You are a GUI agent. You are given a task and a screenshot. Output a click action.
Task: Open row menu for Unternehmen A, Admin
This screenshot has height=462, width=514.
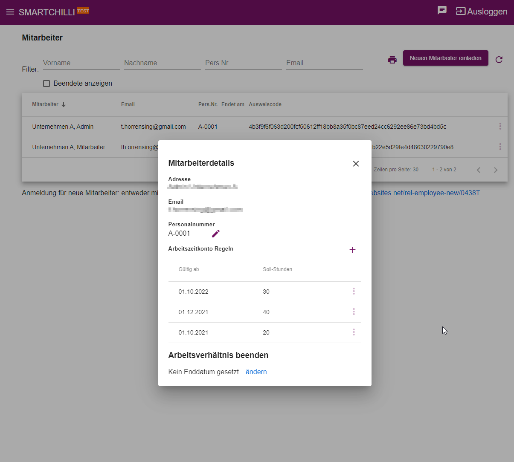pyautogui.click(x=500, y=127)
